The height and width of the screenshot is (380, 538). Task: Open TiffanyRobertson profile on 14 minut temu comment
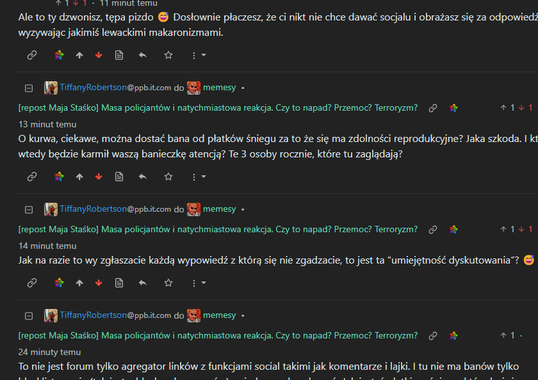(94, 209)
